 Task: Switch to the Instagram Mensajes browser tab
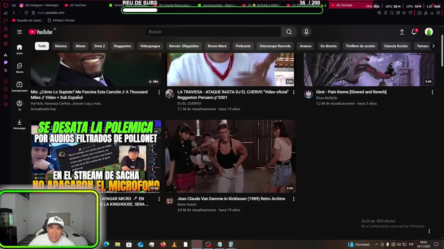pyautogui.click(x=39, y=5)
